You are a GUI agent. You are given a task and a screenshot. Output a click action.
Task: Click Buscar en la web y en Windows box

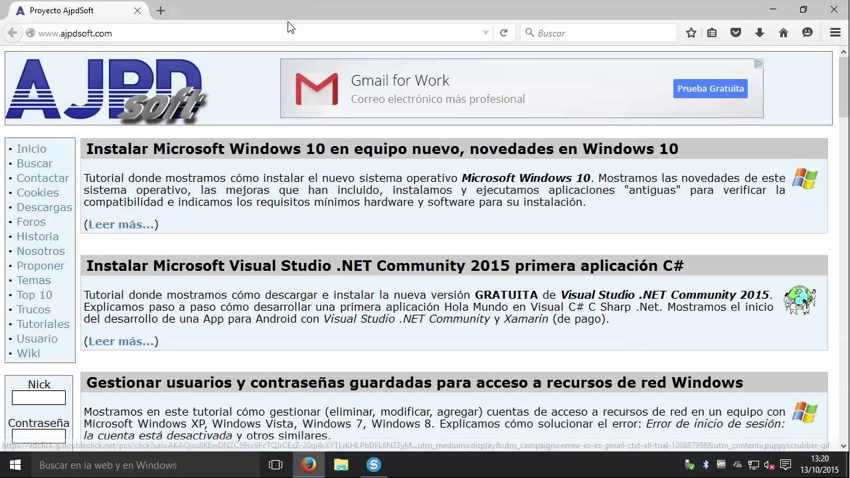pyautogui.click(x=146, y=465)
